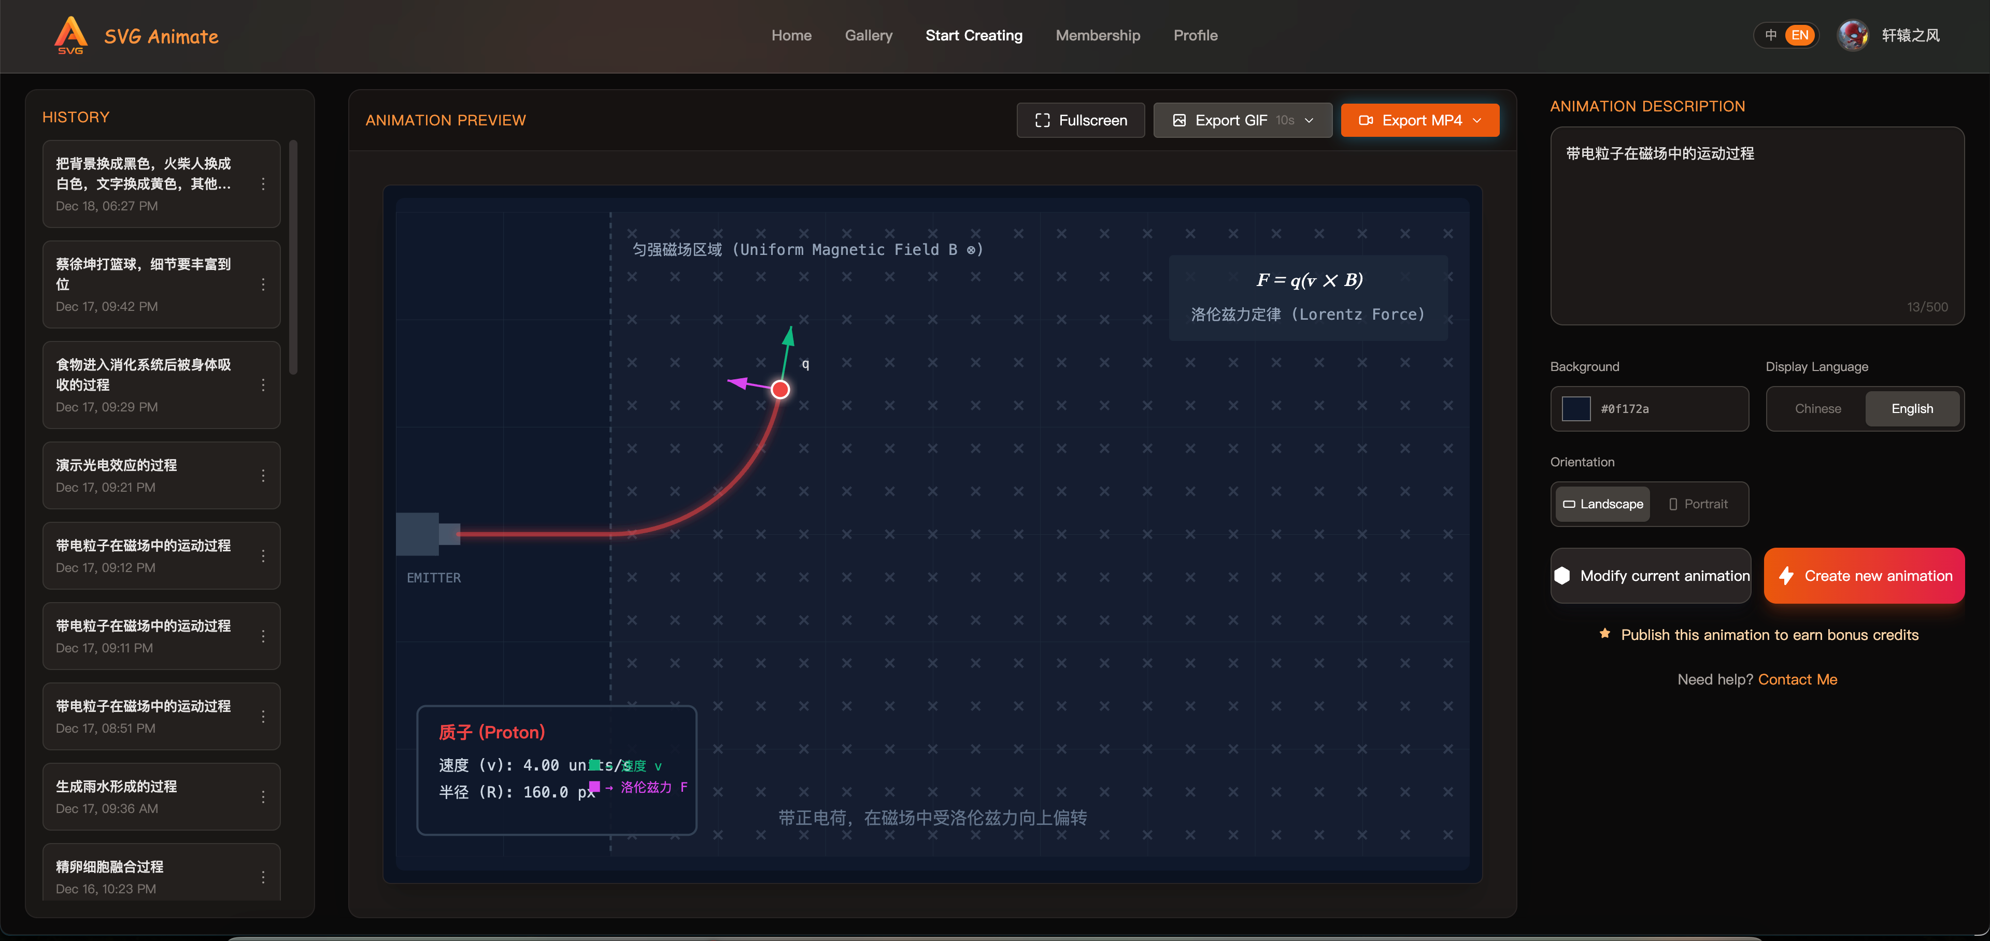Click the Portrait orientation icon
Viewport: 1990px width, 941px height.
(1672, 504)
